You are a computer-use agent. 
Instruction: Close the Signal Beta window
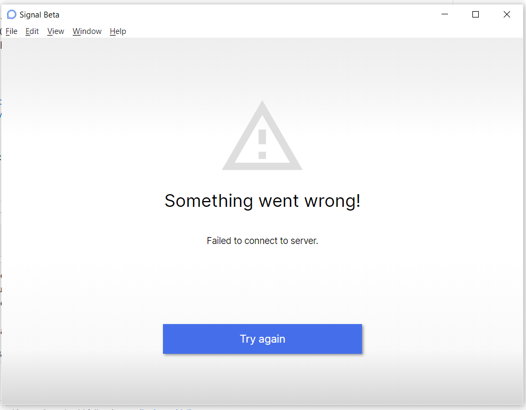pyautogui.click(x=507, y=14)
